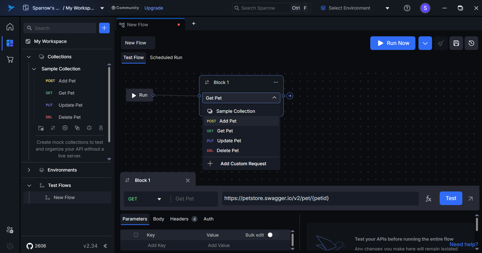Screen dimensions: 482x253
Task: Click the blue plus add button
Action: click(104, 28)
